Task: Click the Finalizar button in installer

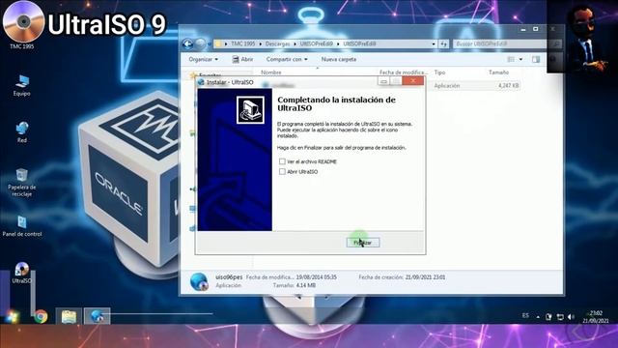Action: (x=363, y=243)
